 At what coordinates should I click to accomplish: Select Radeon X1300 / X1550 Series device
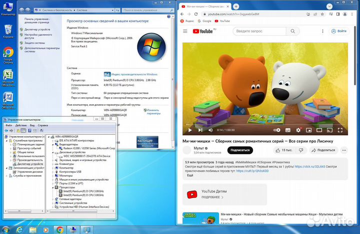tap(87, 149)
